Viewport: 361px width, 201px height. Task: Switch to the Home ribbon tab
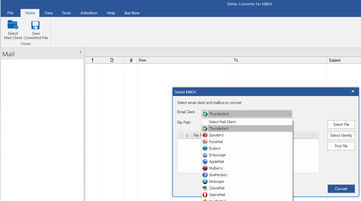30,13
